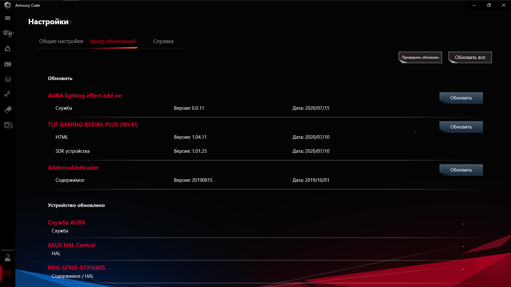511x287 pixels.
Task: Click the SDK устройства row label
Action: [72, 151]
